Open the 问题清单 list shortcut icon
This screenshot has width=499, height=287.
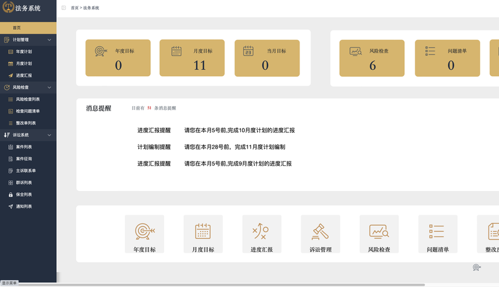437,231
